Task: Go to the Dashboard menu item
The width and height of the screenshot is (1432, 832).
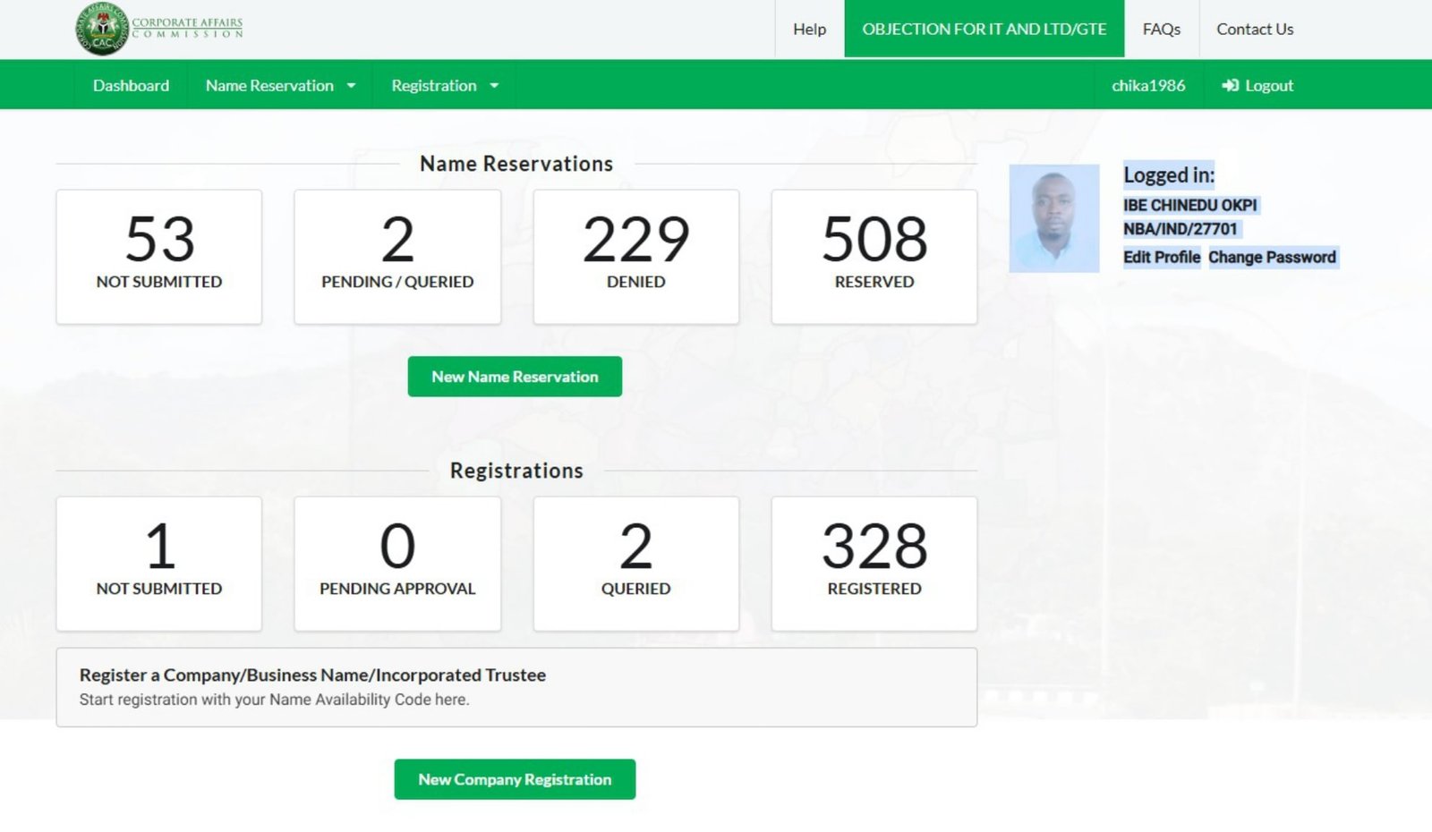Action: [x=131, y=85]
